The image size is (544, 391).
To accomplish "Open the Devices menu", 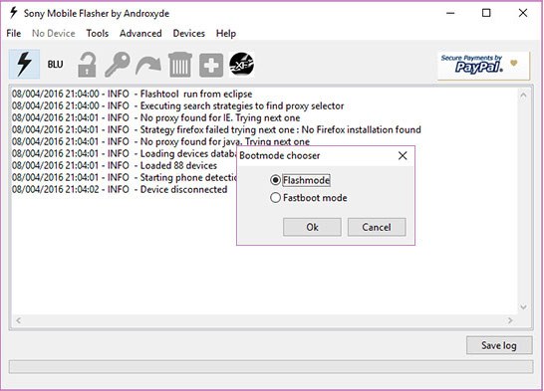I will (188, 33).
